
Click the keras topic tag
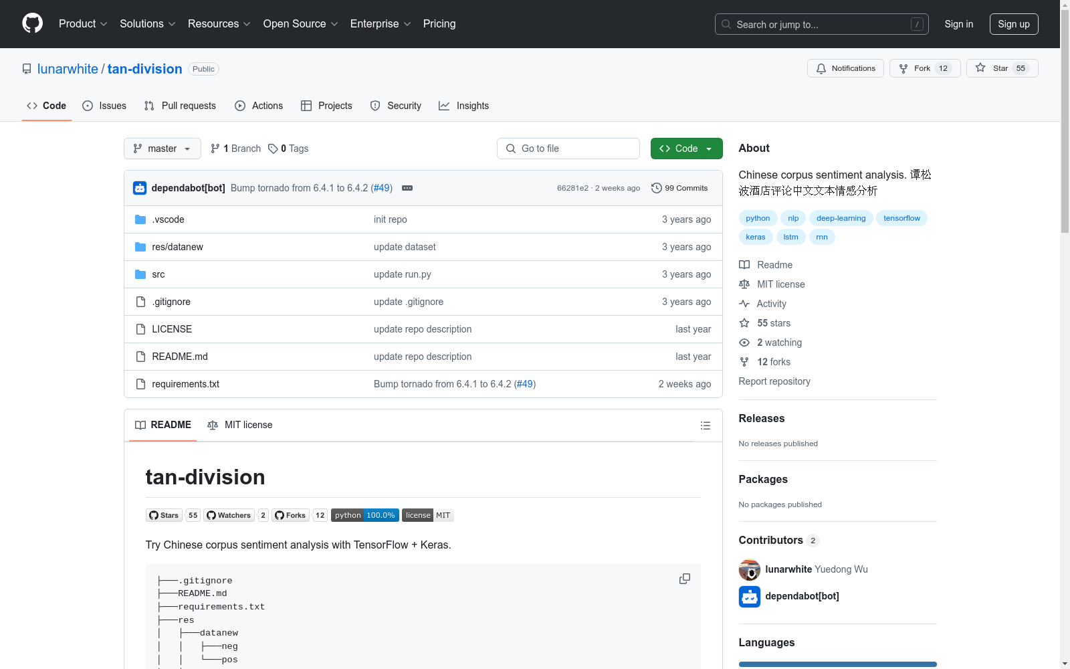point(756,237)
